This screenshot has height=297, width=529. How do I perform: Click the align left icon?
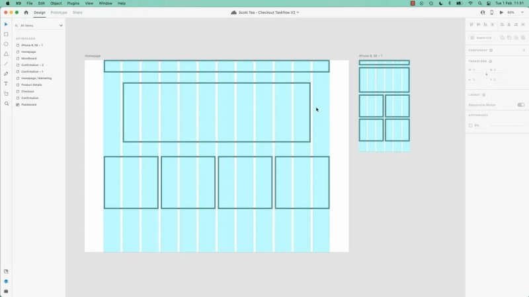[502, 24]
